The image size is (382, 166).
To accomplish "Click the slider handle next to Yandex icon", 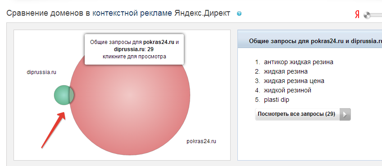I will coord(367,15).
